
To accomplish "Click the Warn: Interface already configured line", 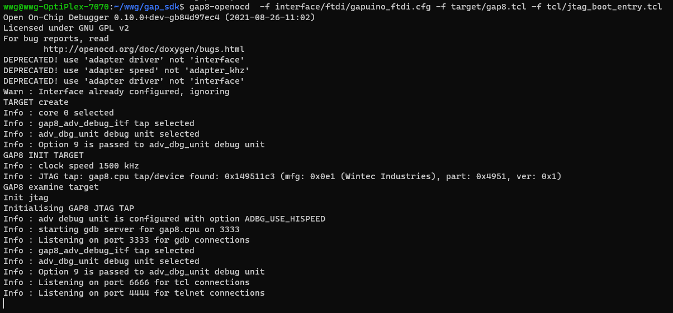I will coord(116,92).
